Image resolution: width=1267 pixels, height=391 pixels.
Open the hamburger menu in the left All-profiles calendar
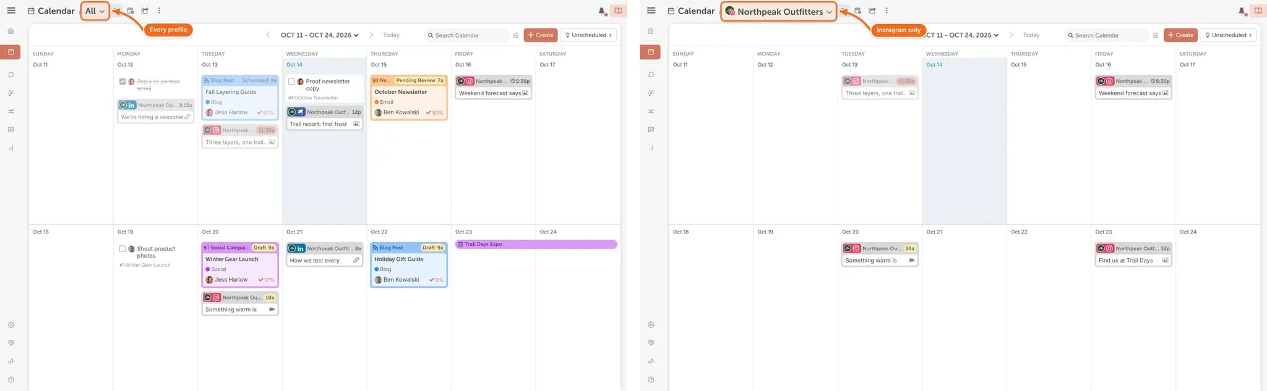tap(11, 11)
